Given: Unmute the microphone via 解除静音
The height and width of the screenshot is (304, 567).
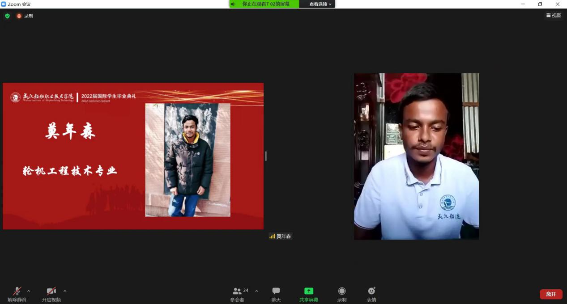Looking at the screenshot, I should click(x=17, y=295).
